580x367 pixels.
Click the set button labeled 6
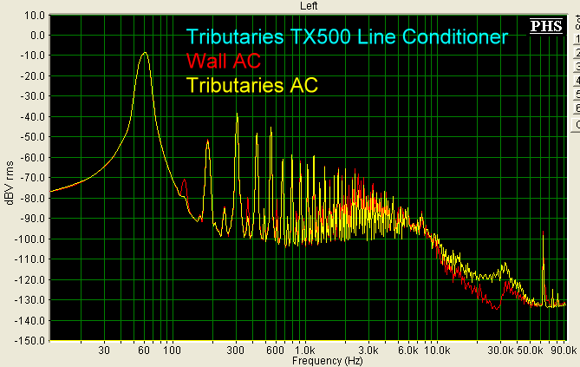577,108
